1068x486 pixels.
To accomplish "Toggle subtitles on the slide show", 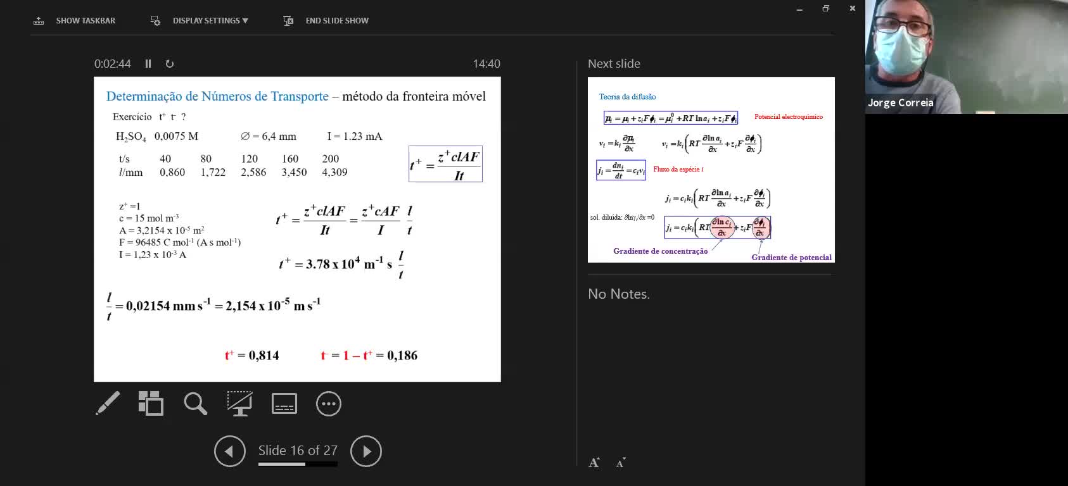I will pos(284,404).
